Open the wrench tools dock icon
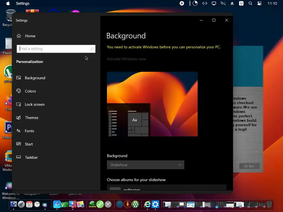 pyautogui.click(x=108, y=205)
